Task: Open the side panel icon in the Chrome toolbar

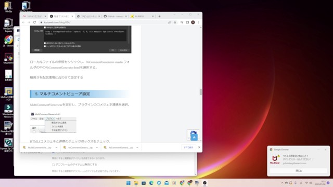Action: point(187,22)
